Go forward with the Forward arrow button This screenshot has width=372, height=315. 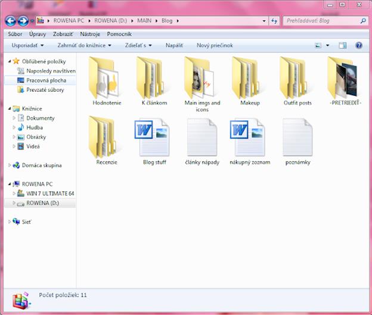23,21
